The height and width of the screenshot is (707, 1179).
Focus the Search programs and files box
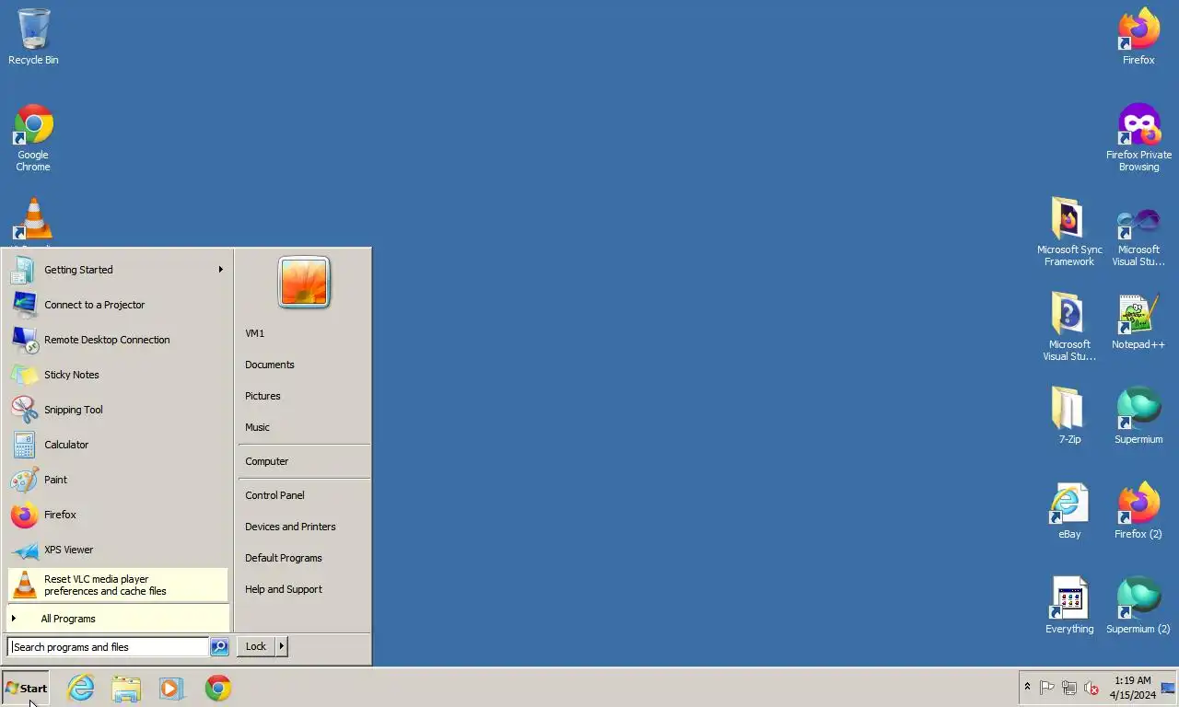pyautogui.click(x=109, y=647)
